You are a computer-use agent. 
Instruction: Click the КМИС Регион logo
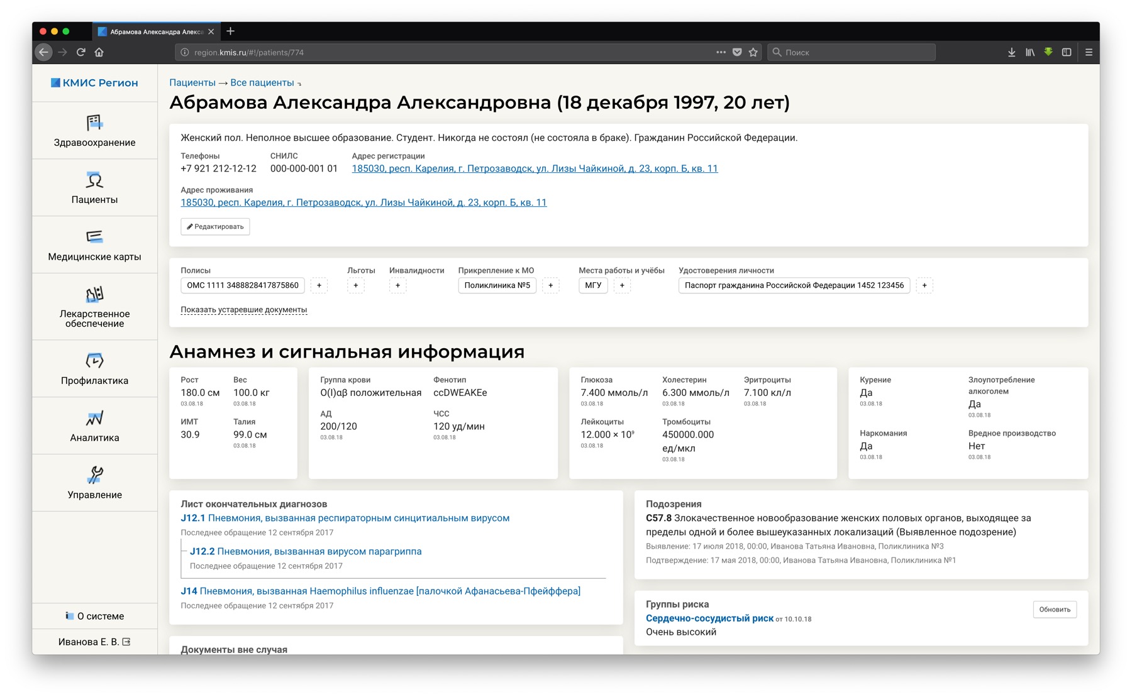[x=94, y=83]
